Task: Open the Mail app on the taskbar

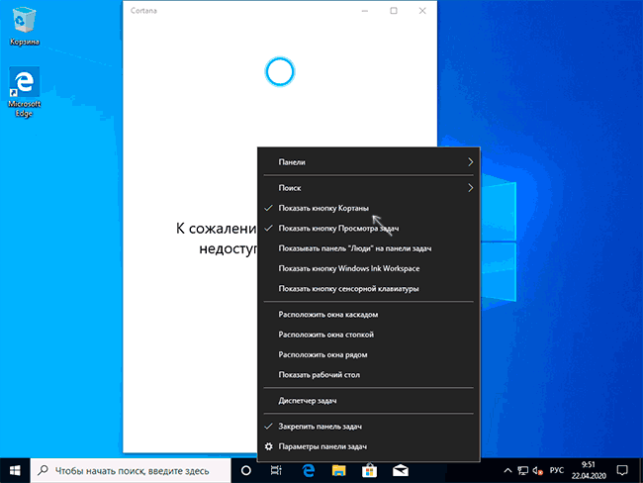Action: click(401, 471)
